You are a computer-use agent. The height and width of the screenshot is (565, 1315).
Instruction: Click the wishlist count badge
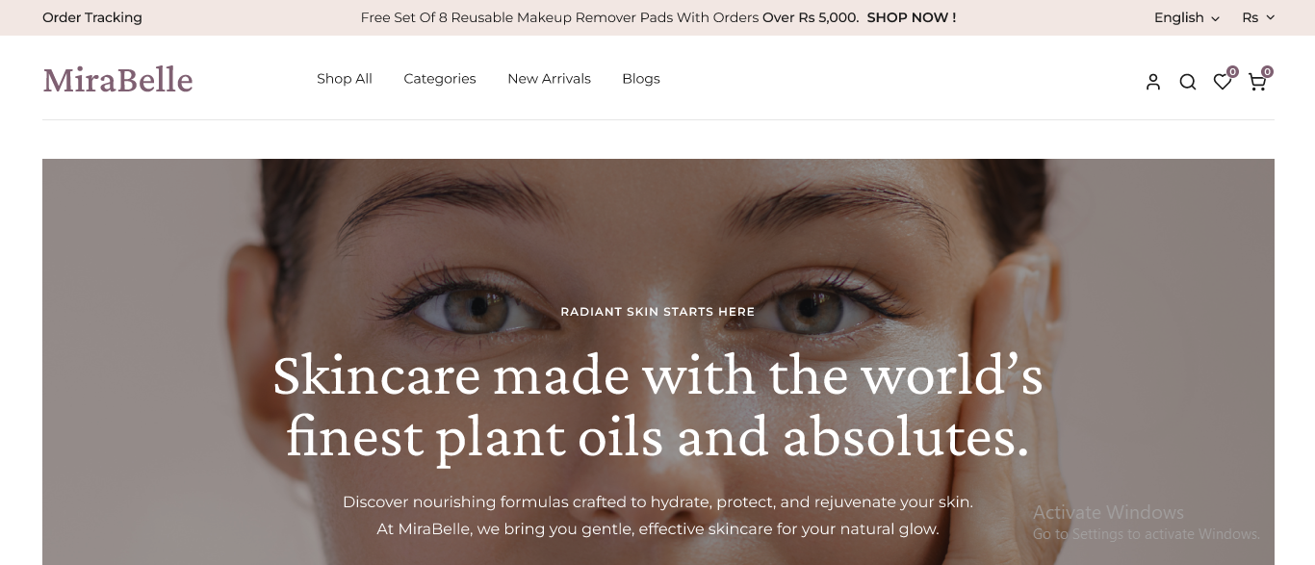click(1232, 71)
